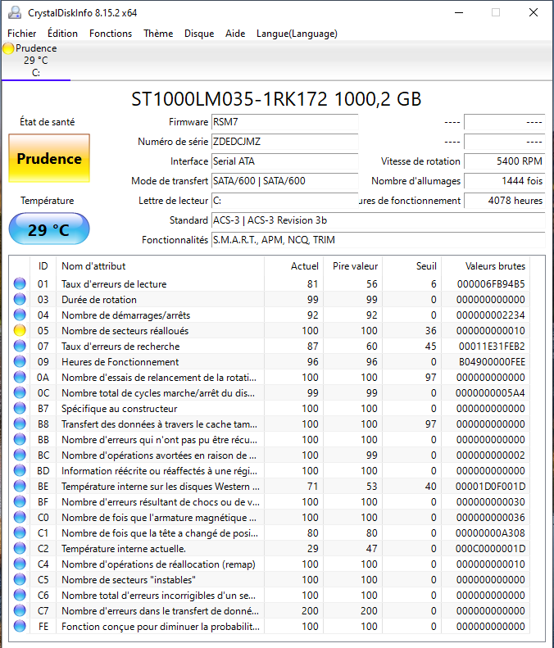554x648 pixels.
Task: Open the Disque menu
Action: pos(199,34)
